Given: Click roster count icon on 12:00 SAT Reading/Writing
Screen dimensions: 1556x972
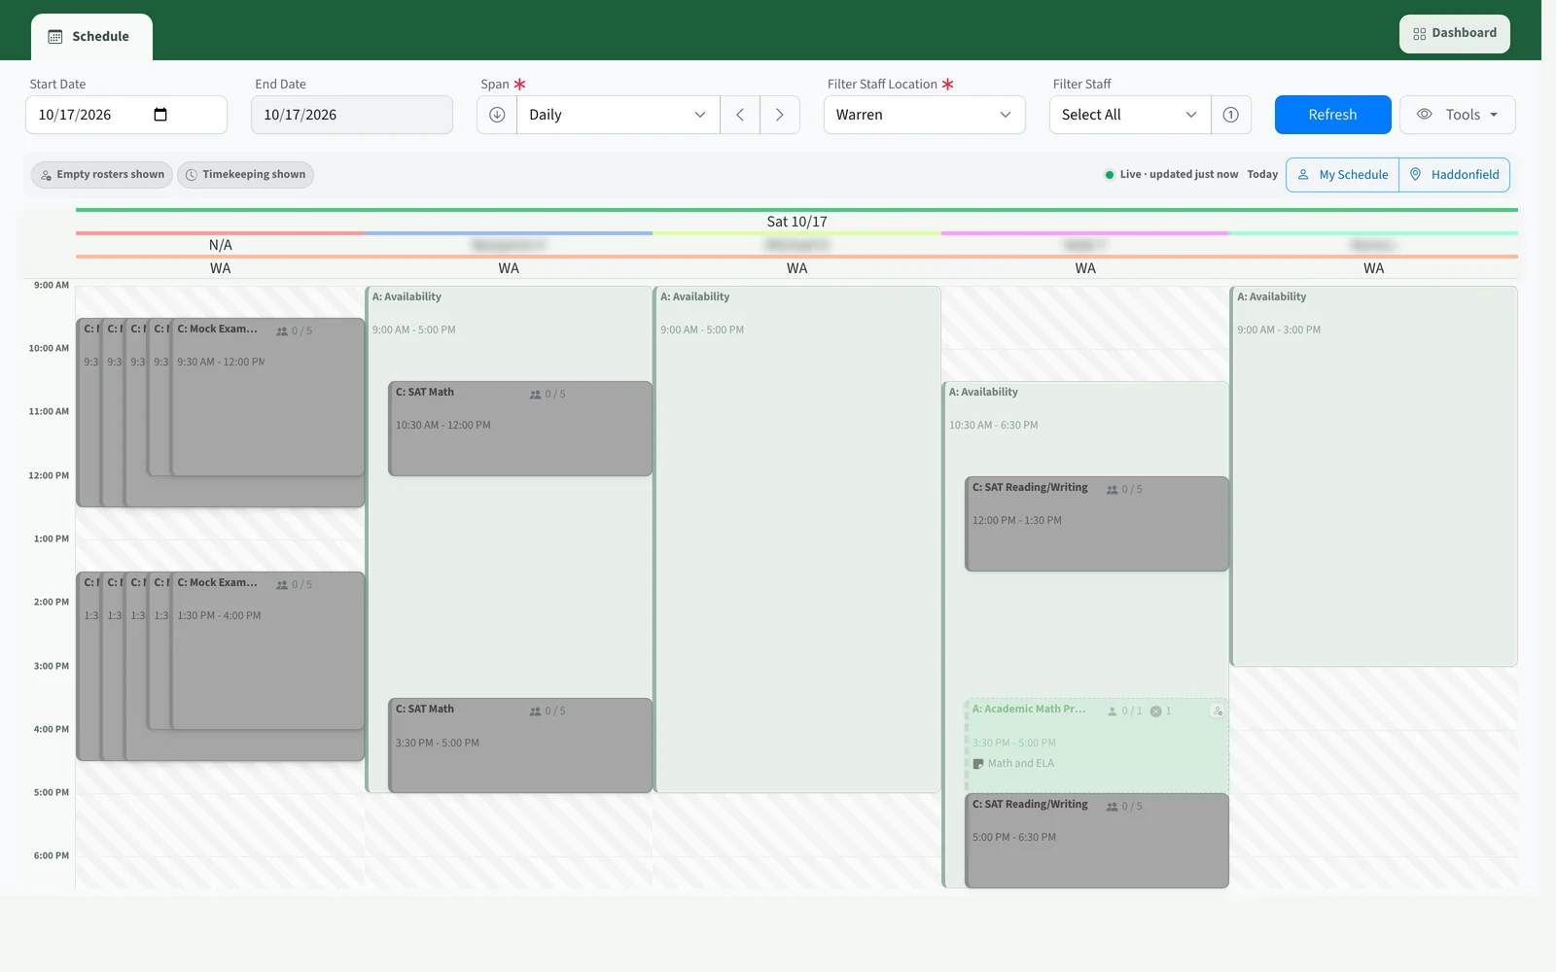Looking at the screenshot, I should pos(1113,490).
